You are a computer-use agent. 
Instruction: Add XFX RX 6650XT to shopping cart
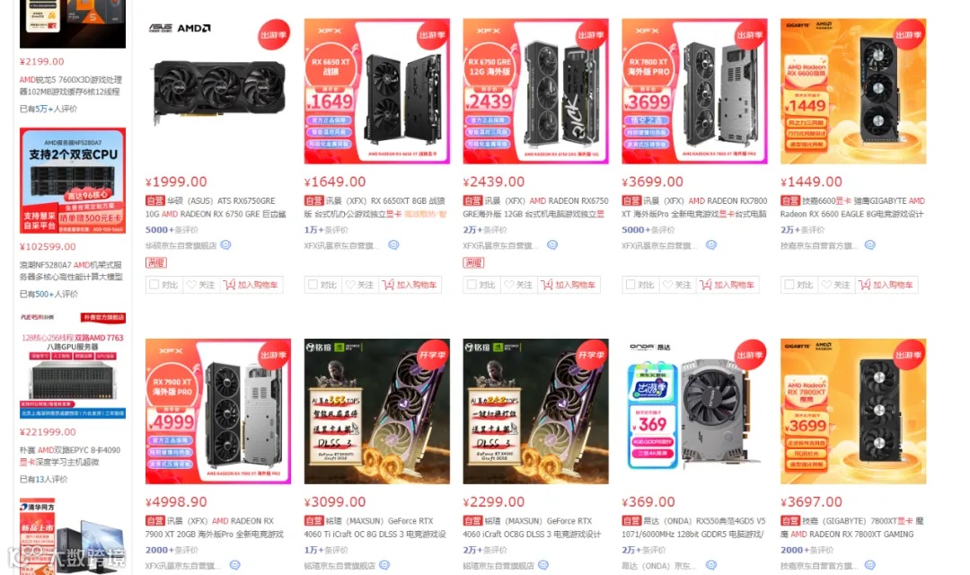[x=410, y=285]
